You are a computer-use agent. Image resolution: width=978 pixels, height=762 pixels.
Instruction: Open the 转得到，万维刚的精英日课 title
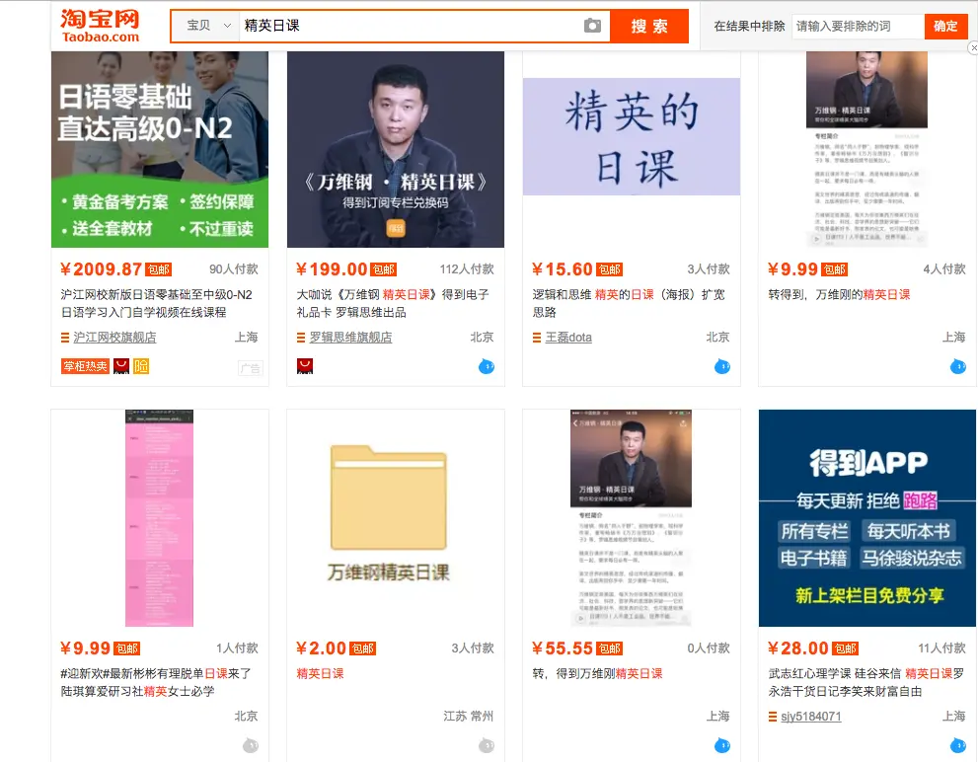pos(839,294)
